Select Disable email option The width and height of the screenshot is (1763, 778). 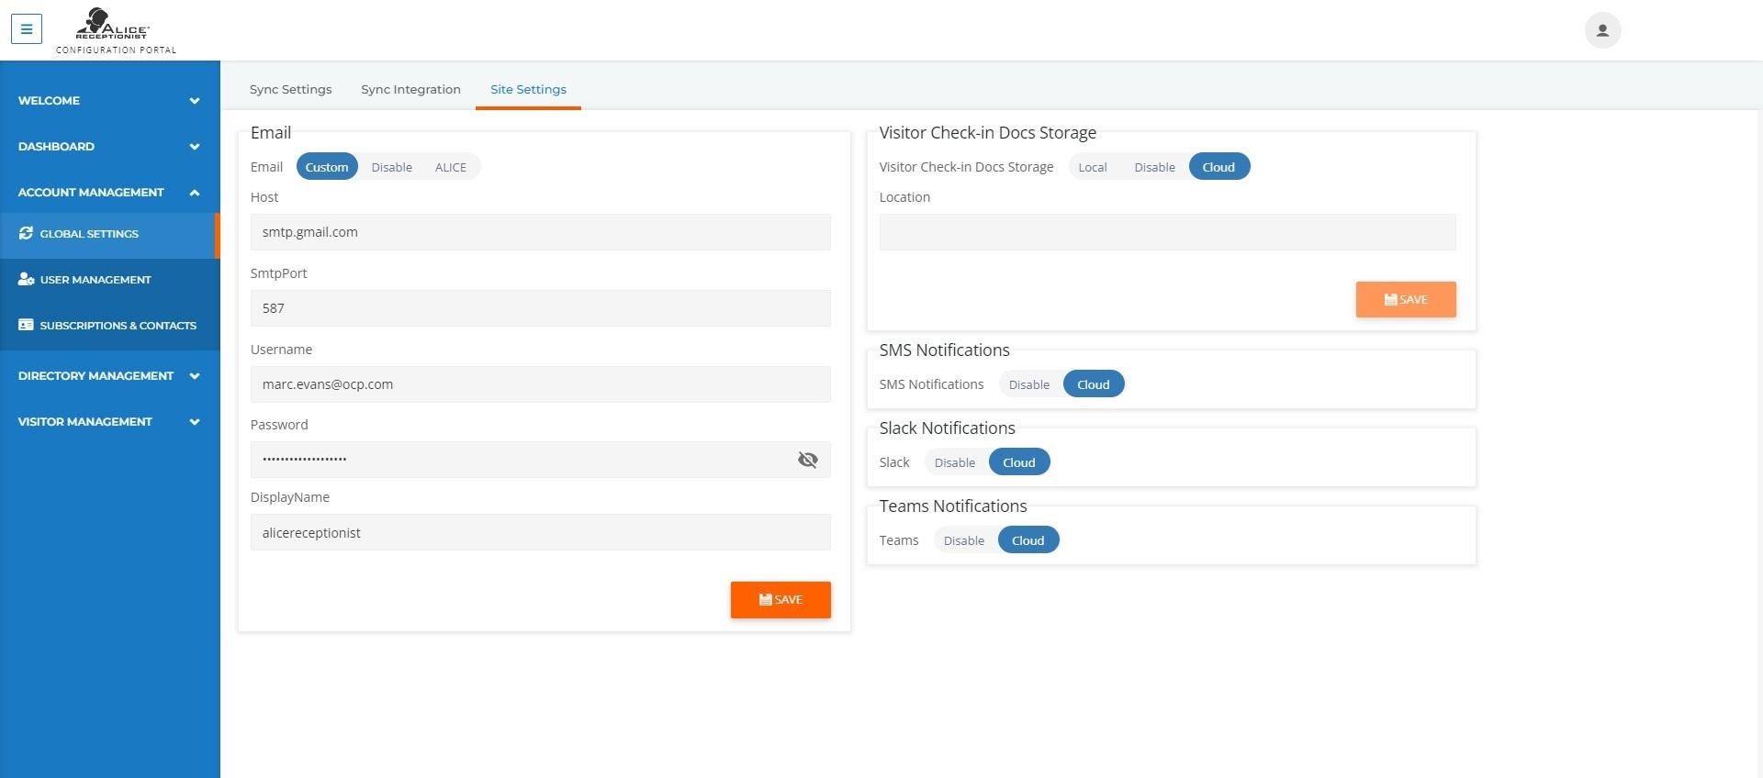tap(391, 167)
